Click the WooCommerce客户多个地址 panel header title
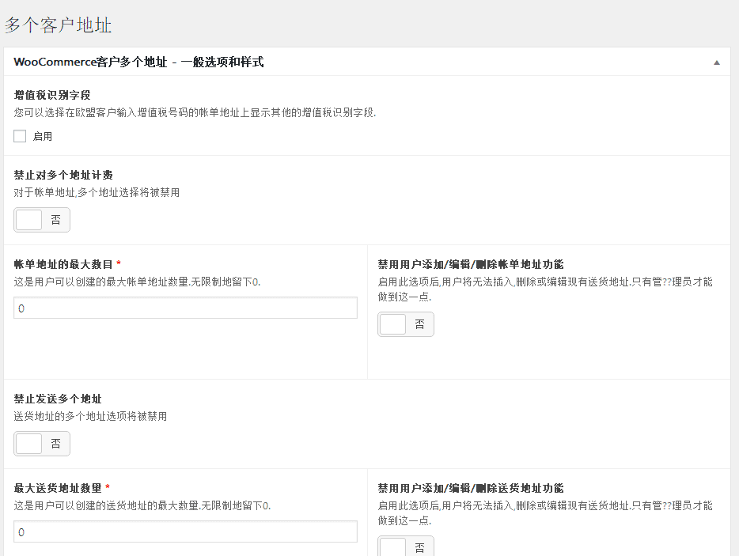This screenshot has width=739, height=556. (138, 62)
